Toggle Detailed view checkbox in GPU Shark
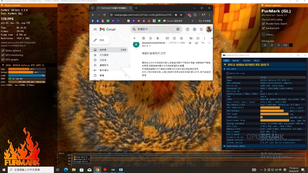Screen dimensions: 308x173 pos(228,73)
